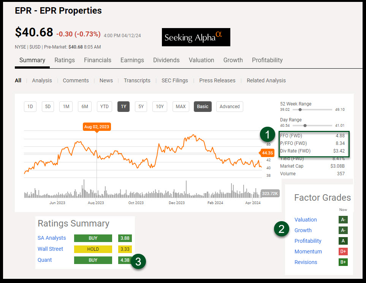Click the Wall Street HOLD rating badge
366x283 pixels.
(93, 249)
